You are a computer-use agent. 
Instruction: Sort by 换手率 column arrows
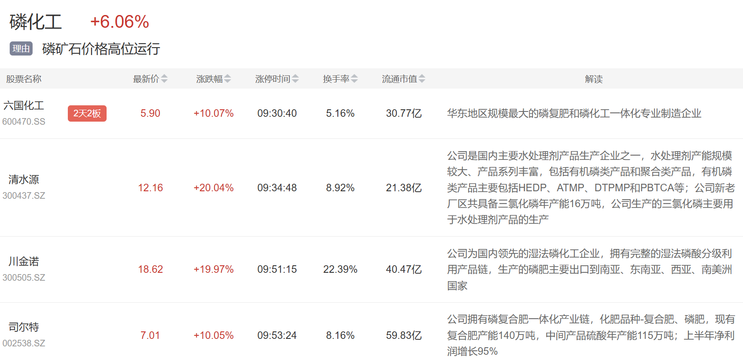click(354, 79)
